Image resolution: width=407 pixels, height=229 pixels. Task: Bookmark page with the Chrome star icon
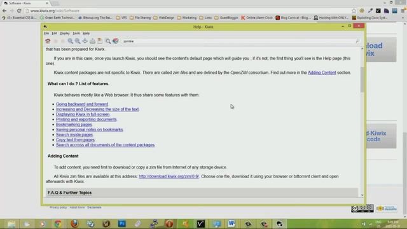click(x=354, y=11)
